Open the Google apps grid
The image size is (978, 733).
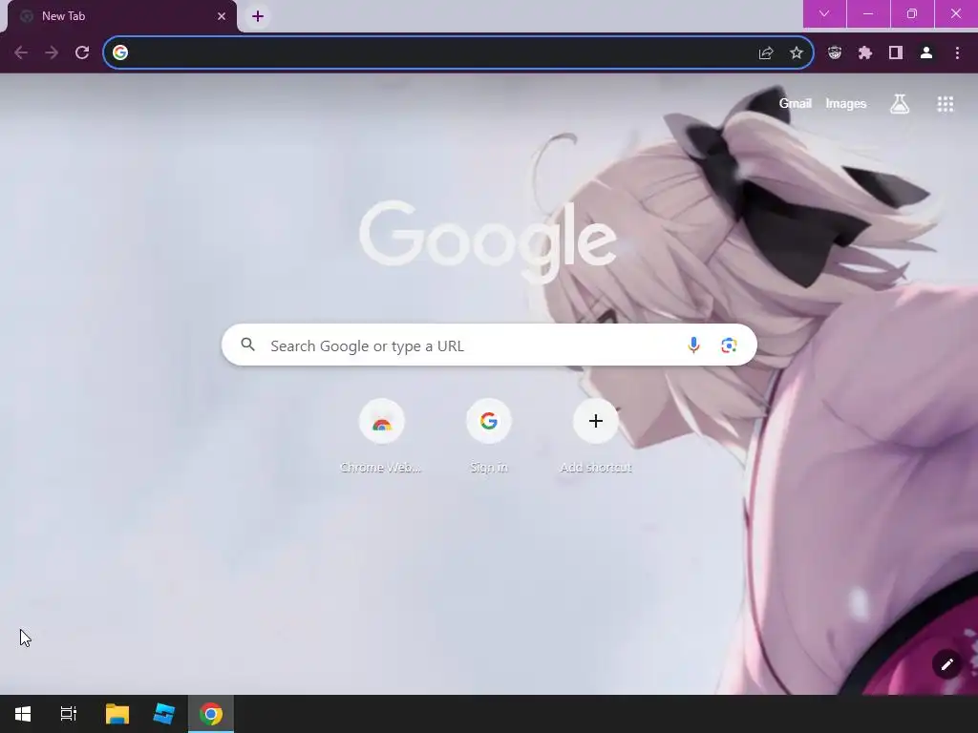click(946, 104)
